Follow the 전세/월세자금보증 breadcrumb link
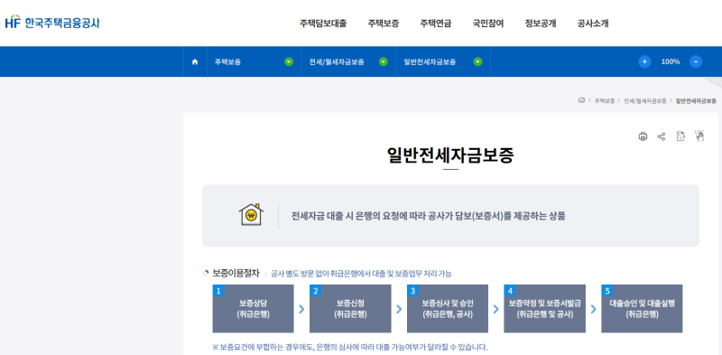 645,101
